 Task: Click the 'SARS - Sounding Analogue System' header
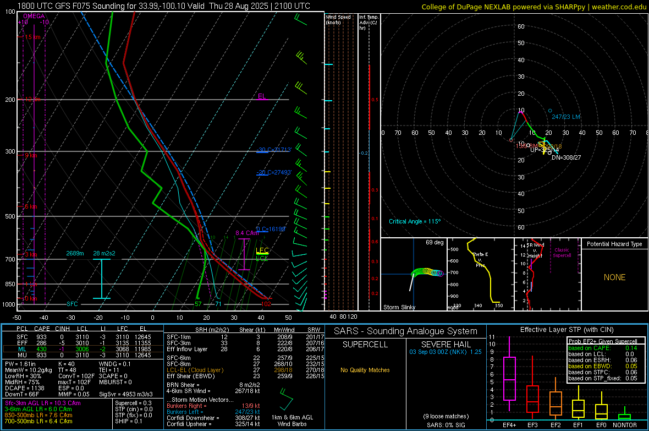point(405,331)
